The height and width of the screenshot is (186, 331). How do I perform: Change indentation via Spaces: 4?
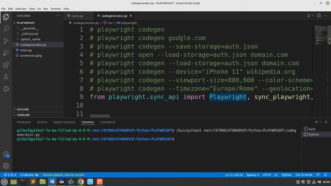[252, 175]
